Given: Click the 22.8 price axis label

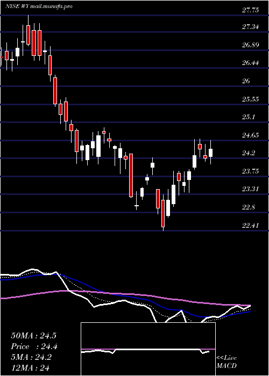Looking at the screenshot, I should (249, 207).
